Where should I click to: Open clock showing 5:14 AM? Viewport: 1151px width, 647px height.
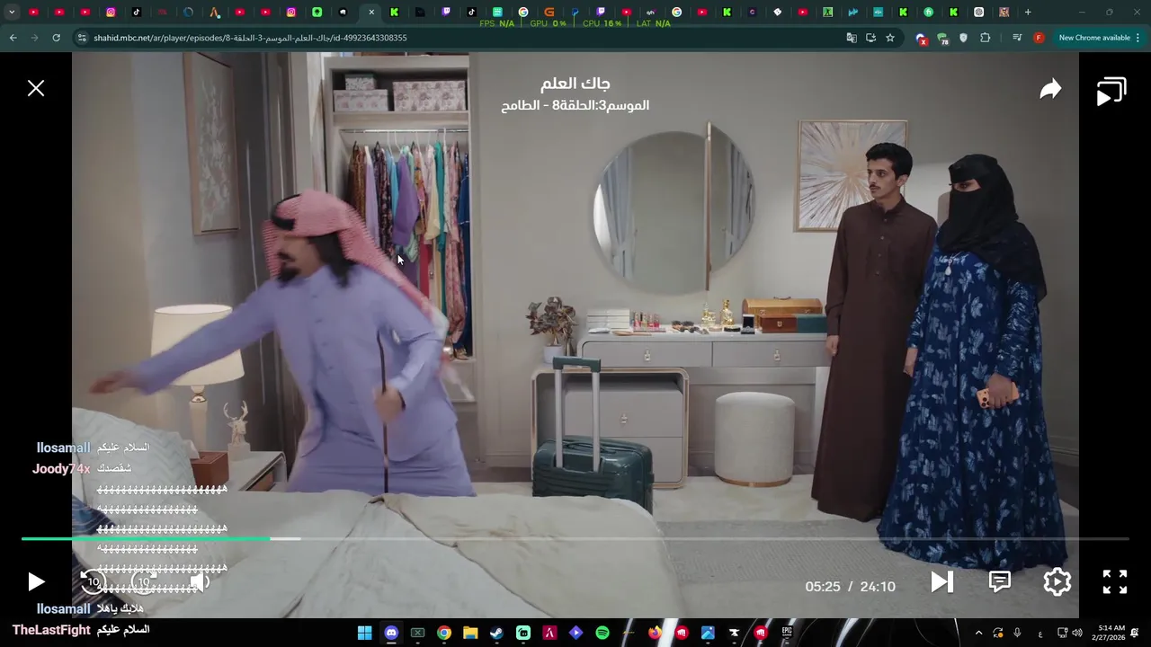pos(1107,633)
